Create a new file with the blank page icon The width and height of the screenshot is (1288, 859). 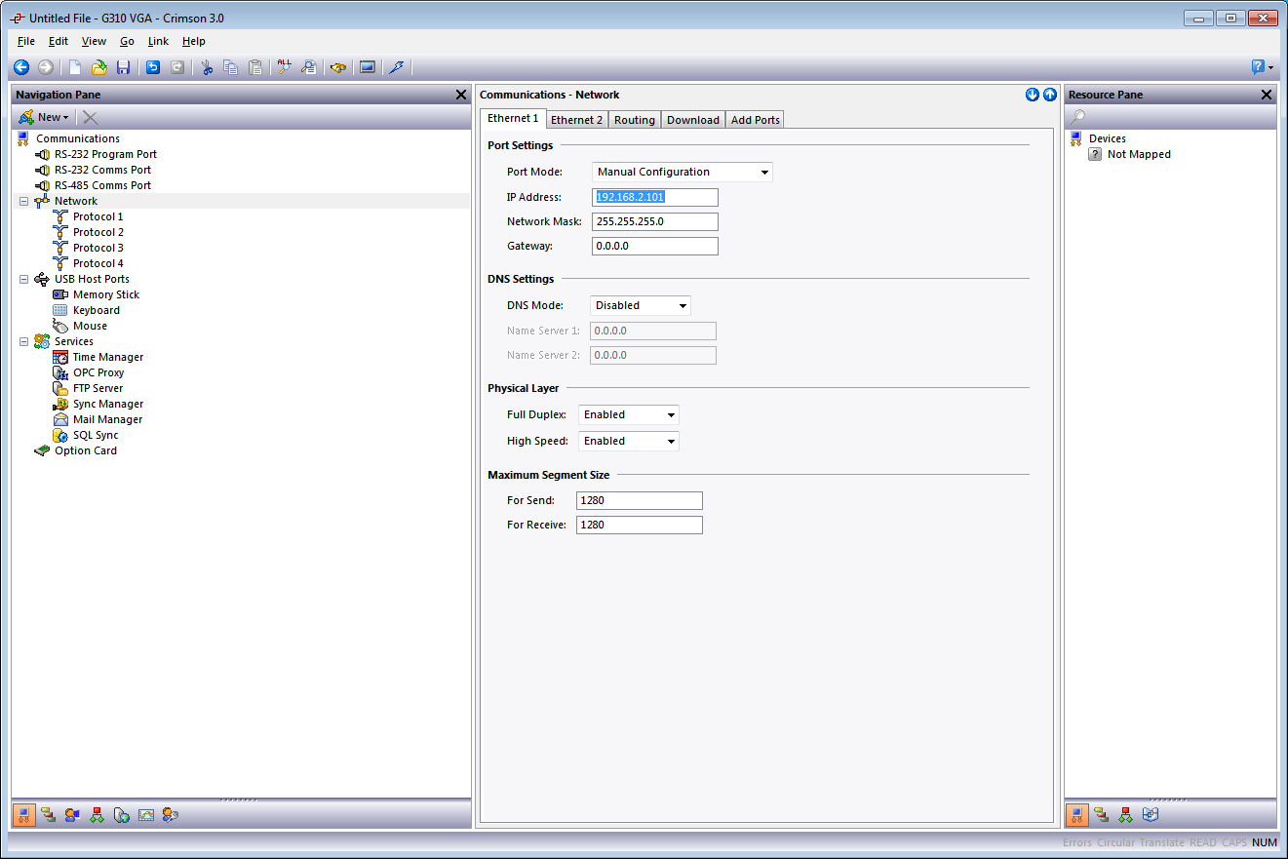tap(75, 67)
